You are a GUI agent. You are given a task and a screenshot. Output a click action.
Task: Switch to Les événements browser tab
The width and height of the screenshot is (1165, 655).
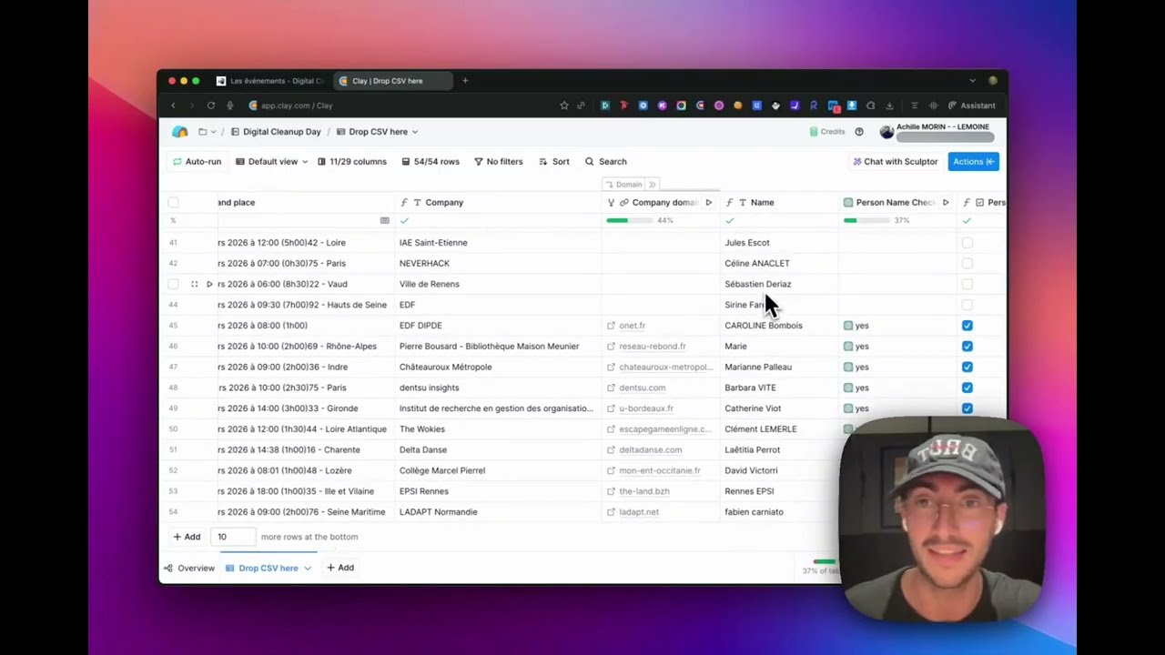click(270, 81)
